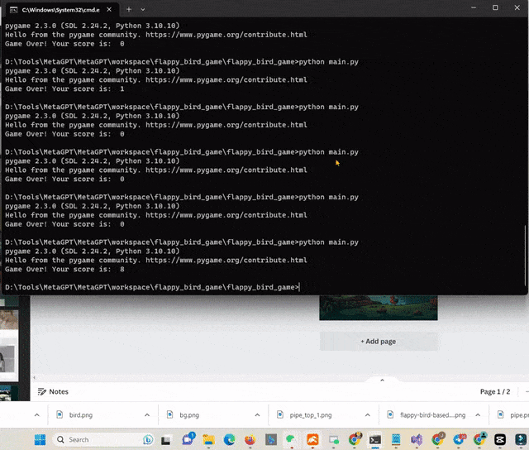Click the pipe_top_1.png file icon
529x450 pixels.
pos(280,414)
